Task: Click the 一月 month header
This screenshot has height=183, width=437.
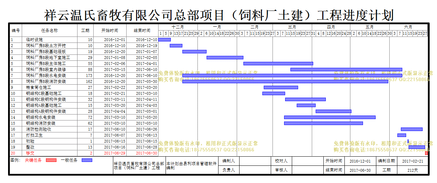Action: pos(217,27)
